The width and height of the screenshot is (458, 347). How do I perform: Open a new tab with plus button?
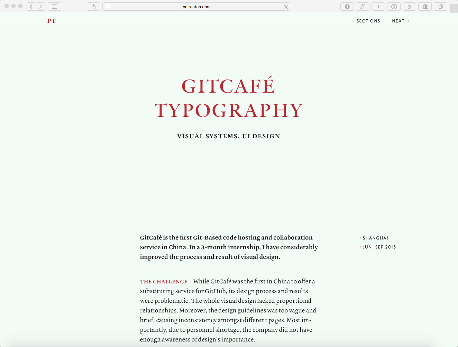[x=454, y=9]
